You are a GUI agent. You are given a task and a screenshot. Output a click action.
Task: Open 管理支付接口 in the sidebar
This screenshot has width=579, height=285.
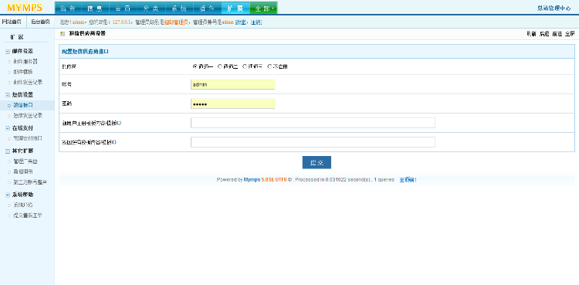28,138
